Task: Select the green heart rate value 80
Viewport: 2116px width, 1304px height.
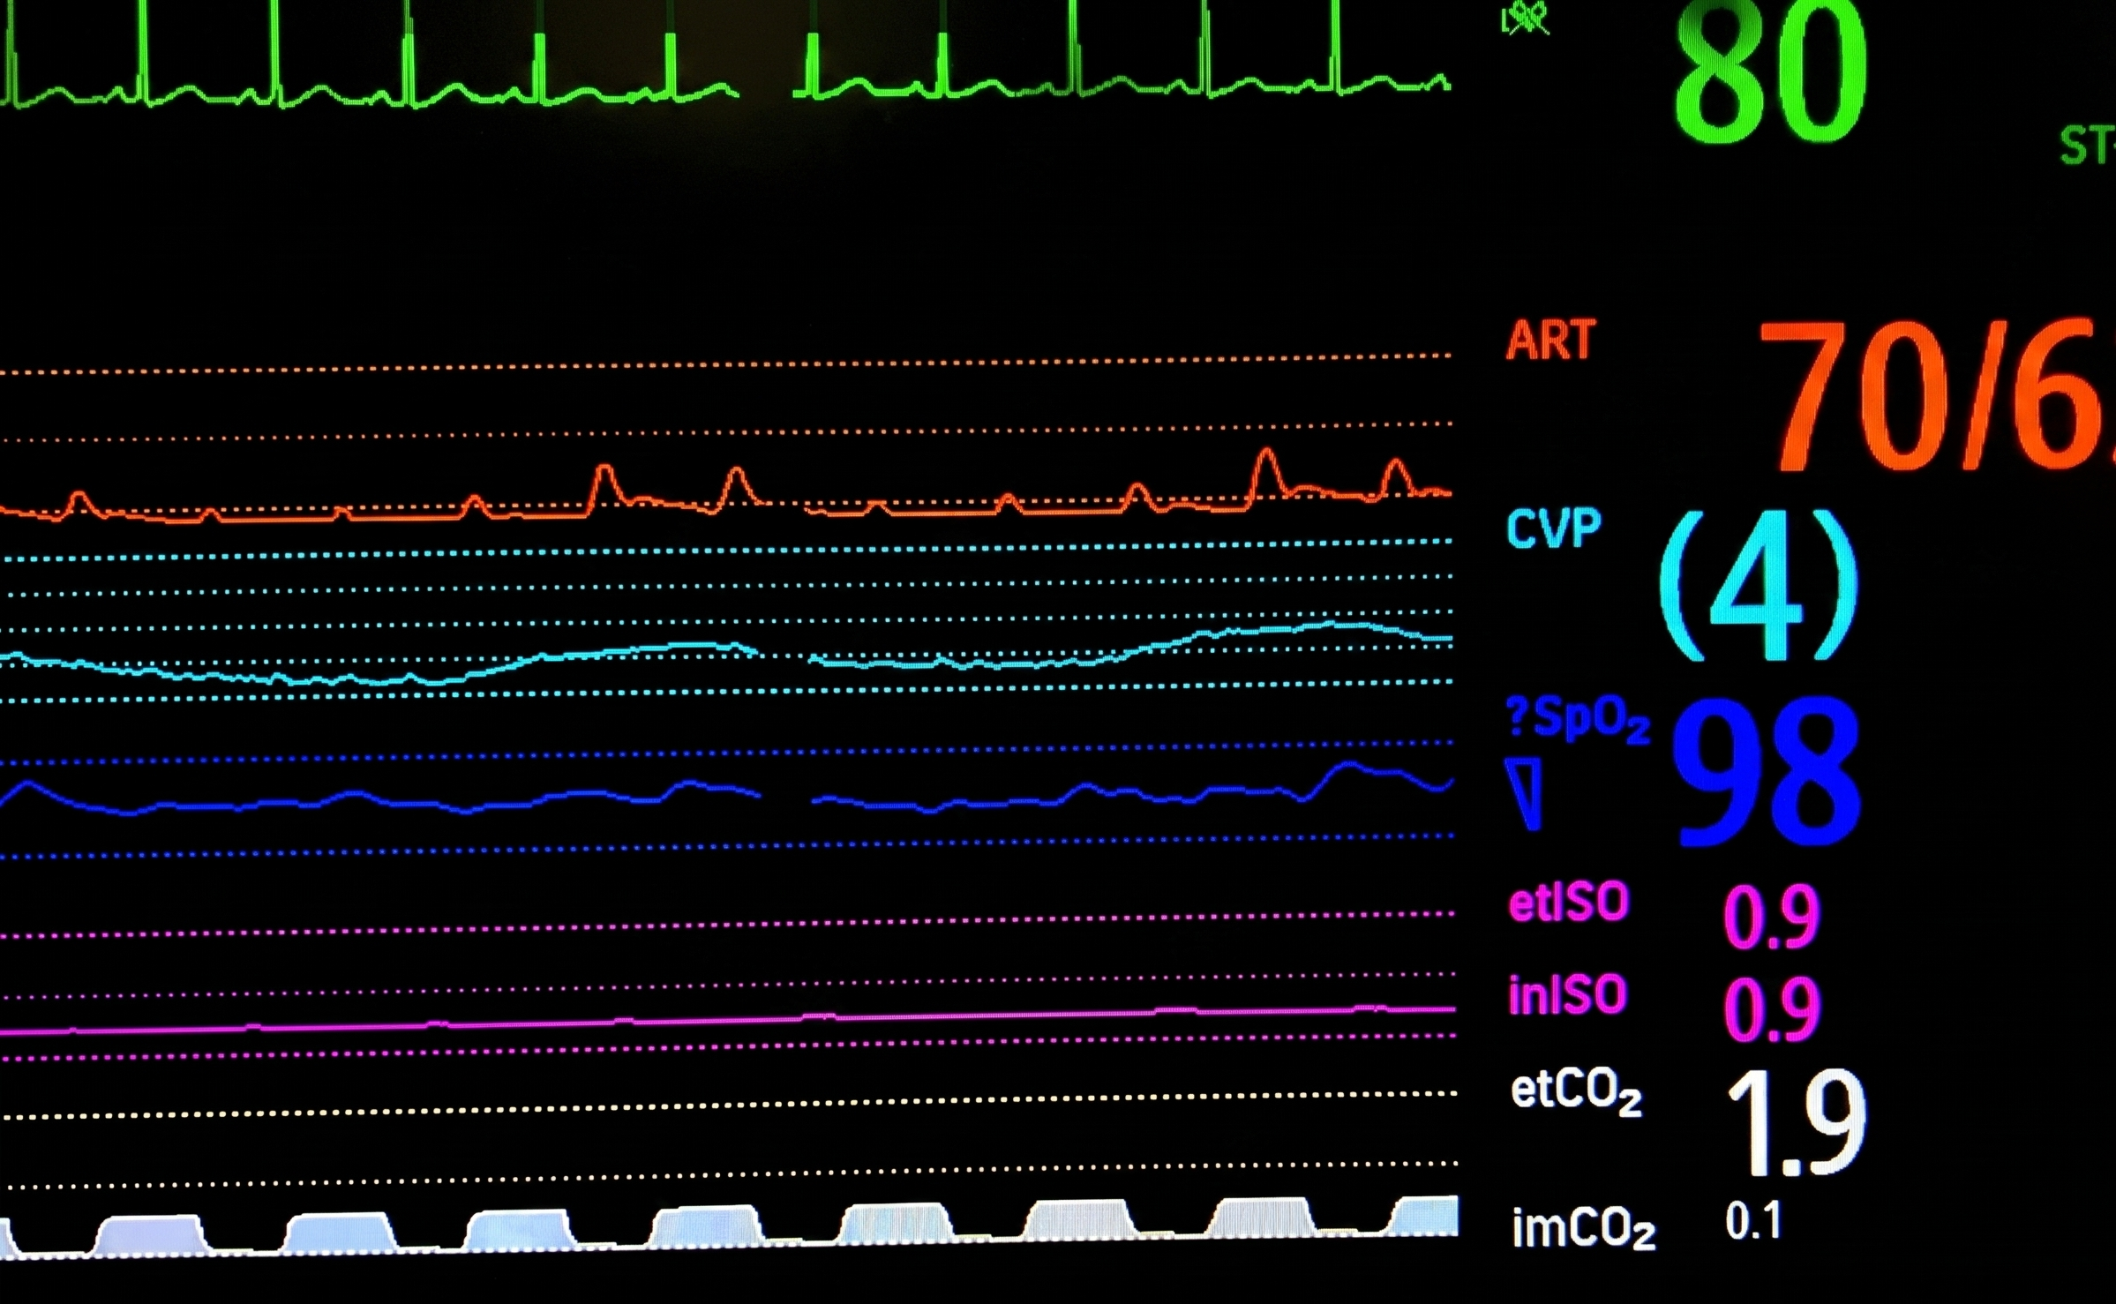Action: (1771, 72)
